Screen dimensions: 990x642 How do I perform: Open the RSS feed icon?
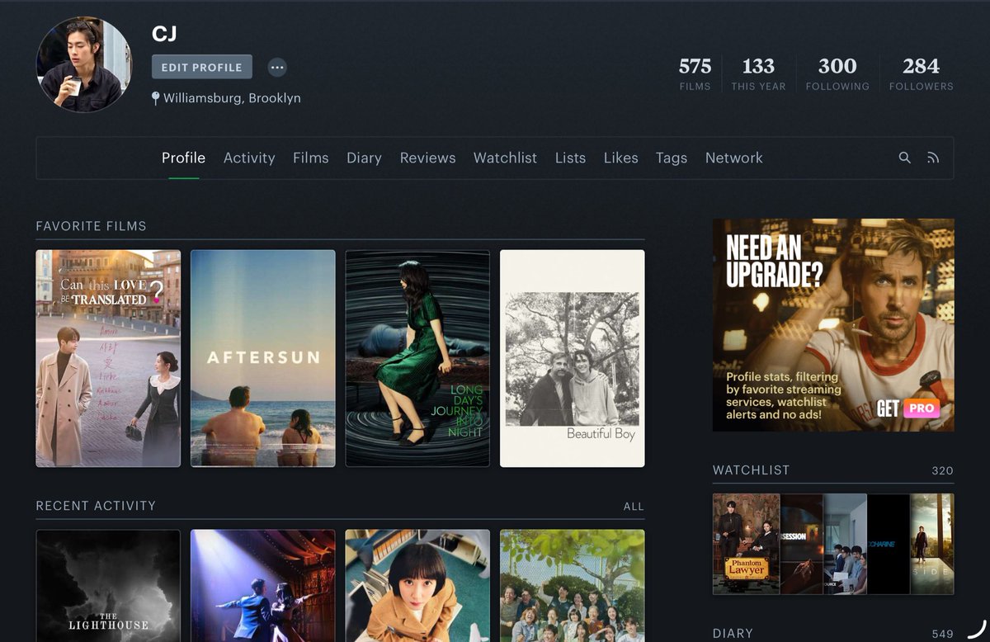tap(933, 158)
